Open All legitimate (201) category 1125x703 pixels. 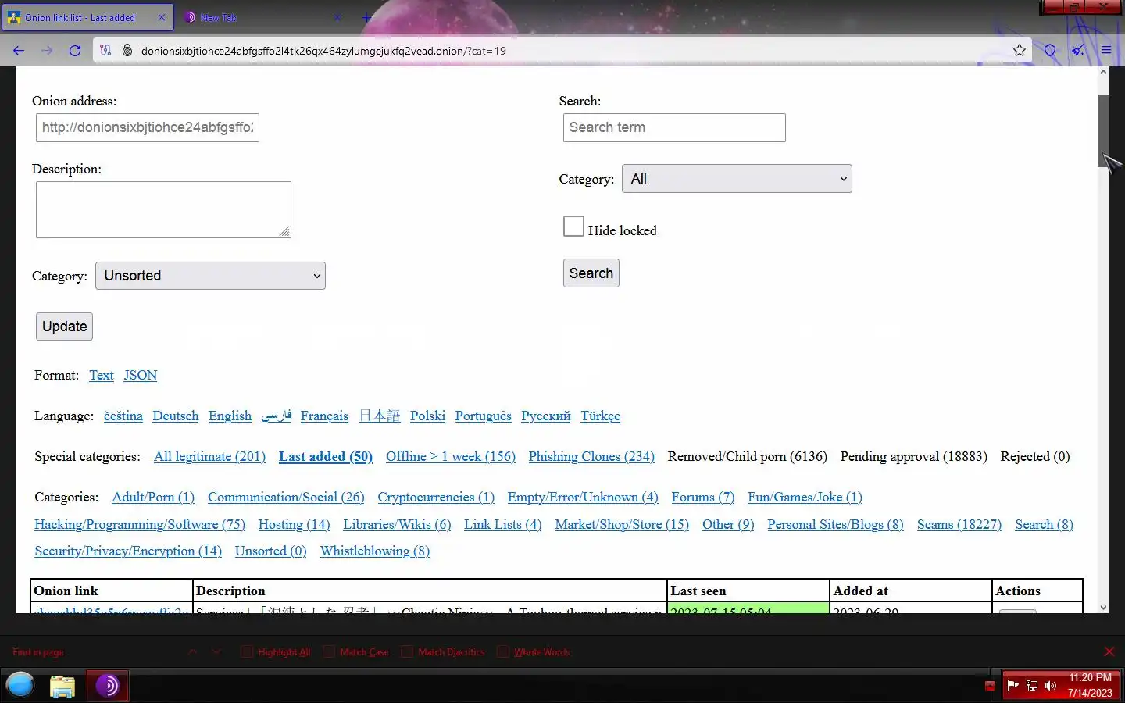[x=209, y=456]
